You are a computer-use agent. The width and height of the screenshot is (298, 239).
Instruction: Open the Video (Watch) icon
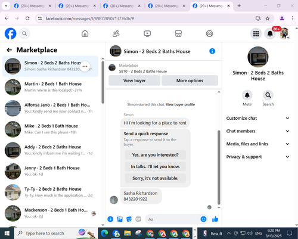point(147,33)
